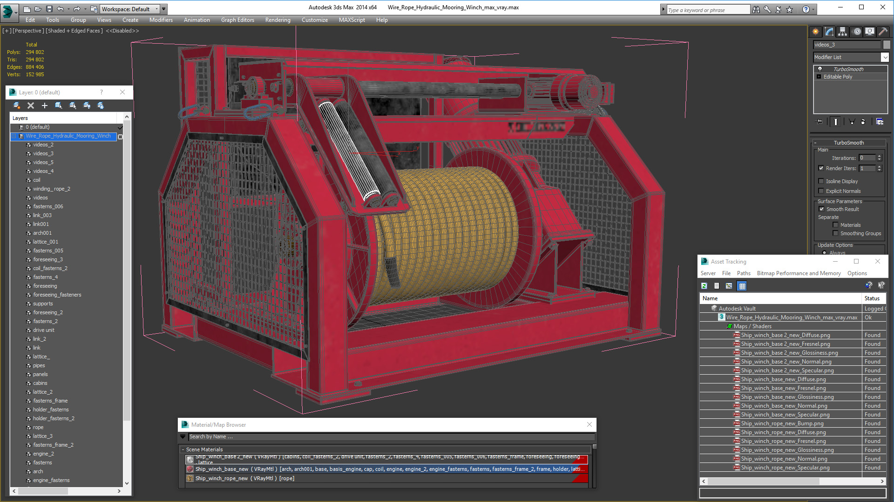894x502 pixels.
Task: Open the Graph Editors menu
Action: (237, 20)
